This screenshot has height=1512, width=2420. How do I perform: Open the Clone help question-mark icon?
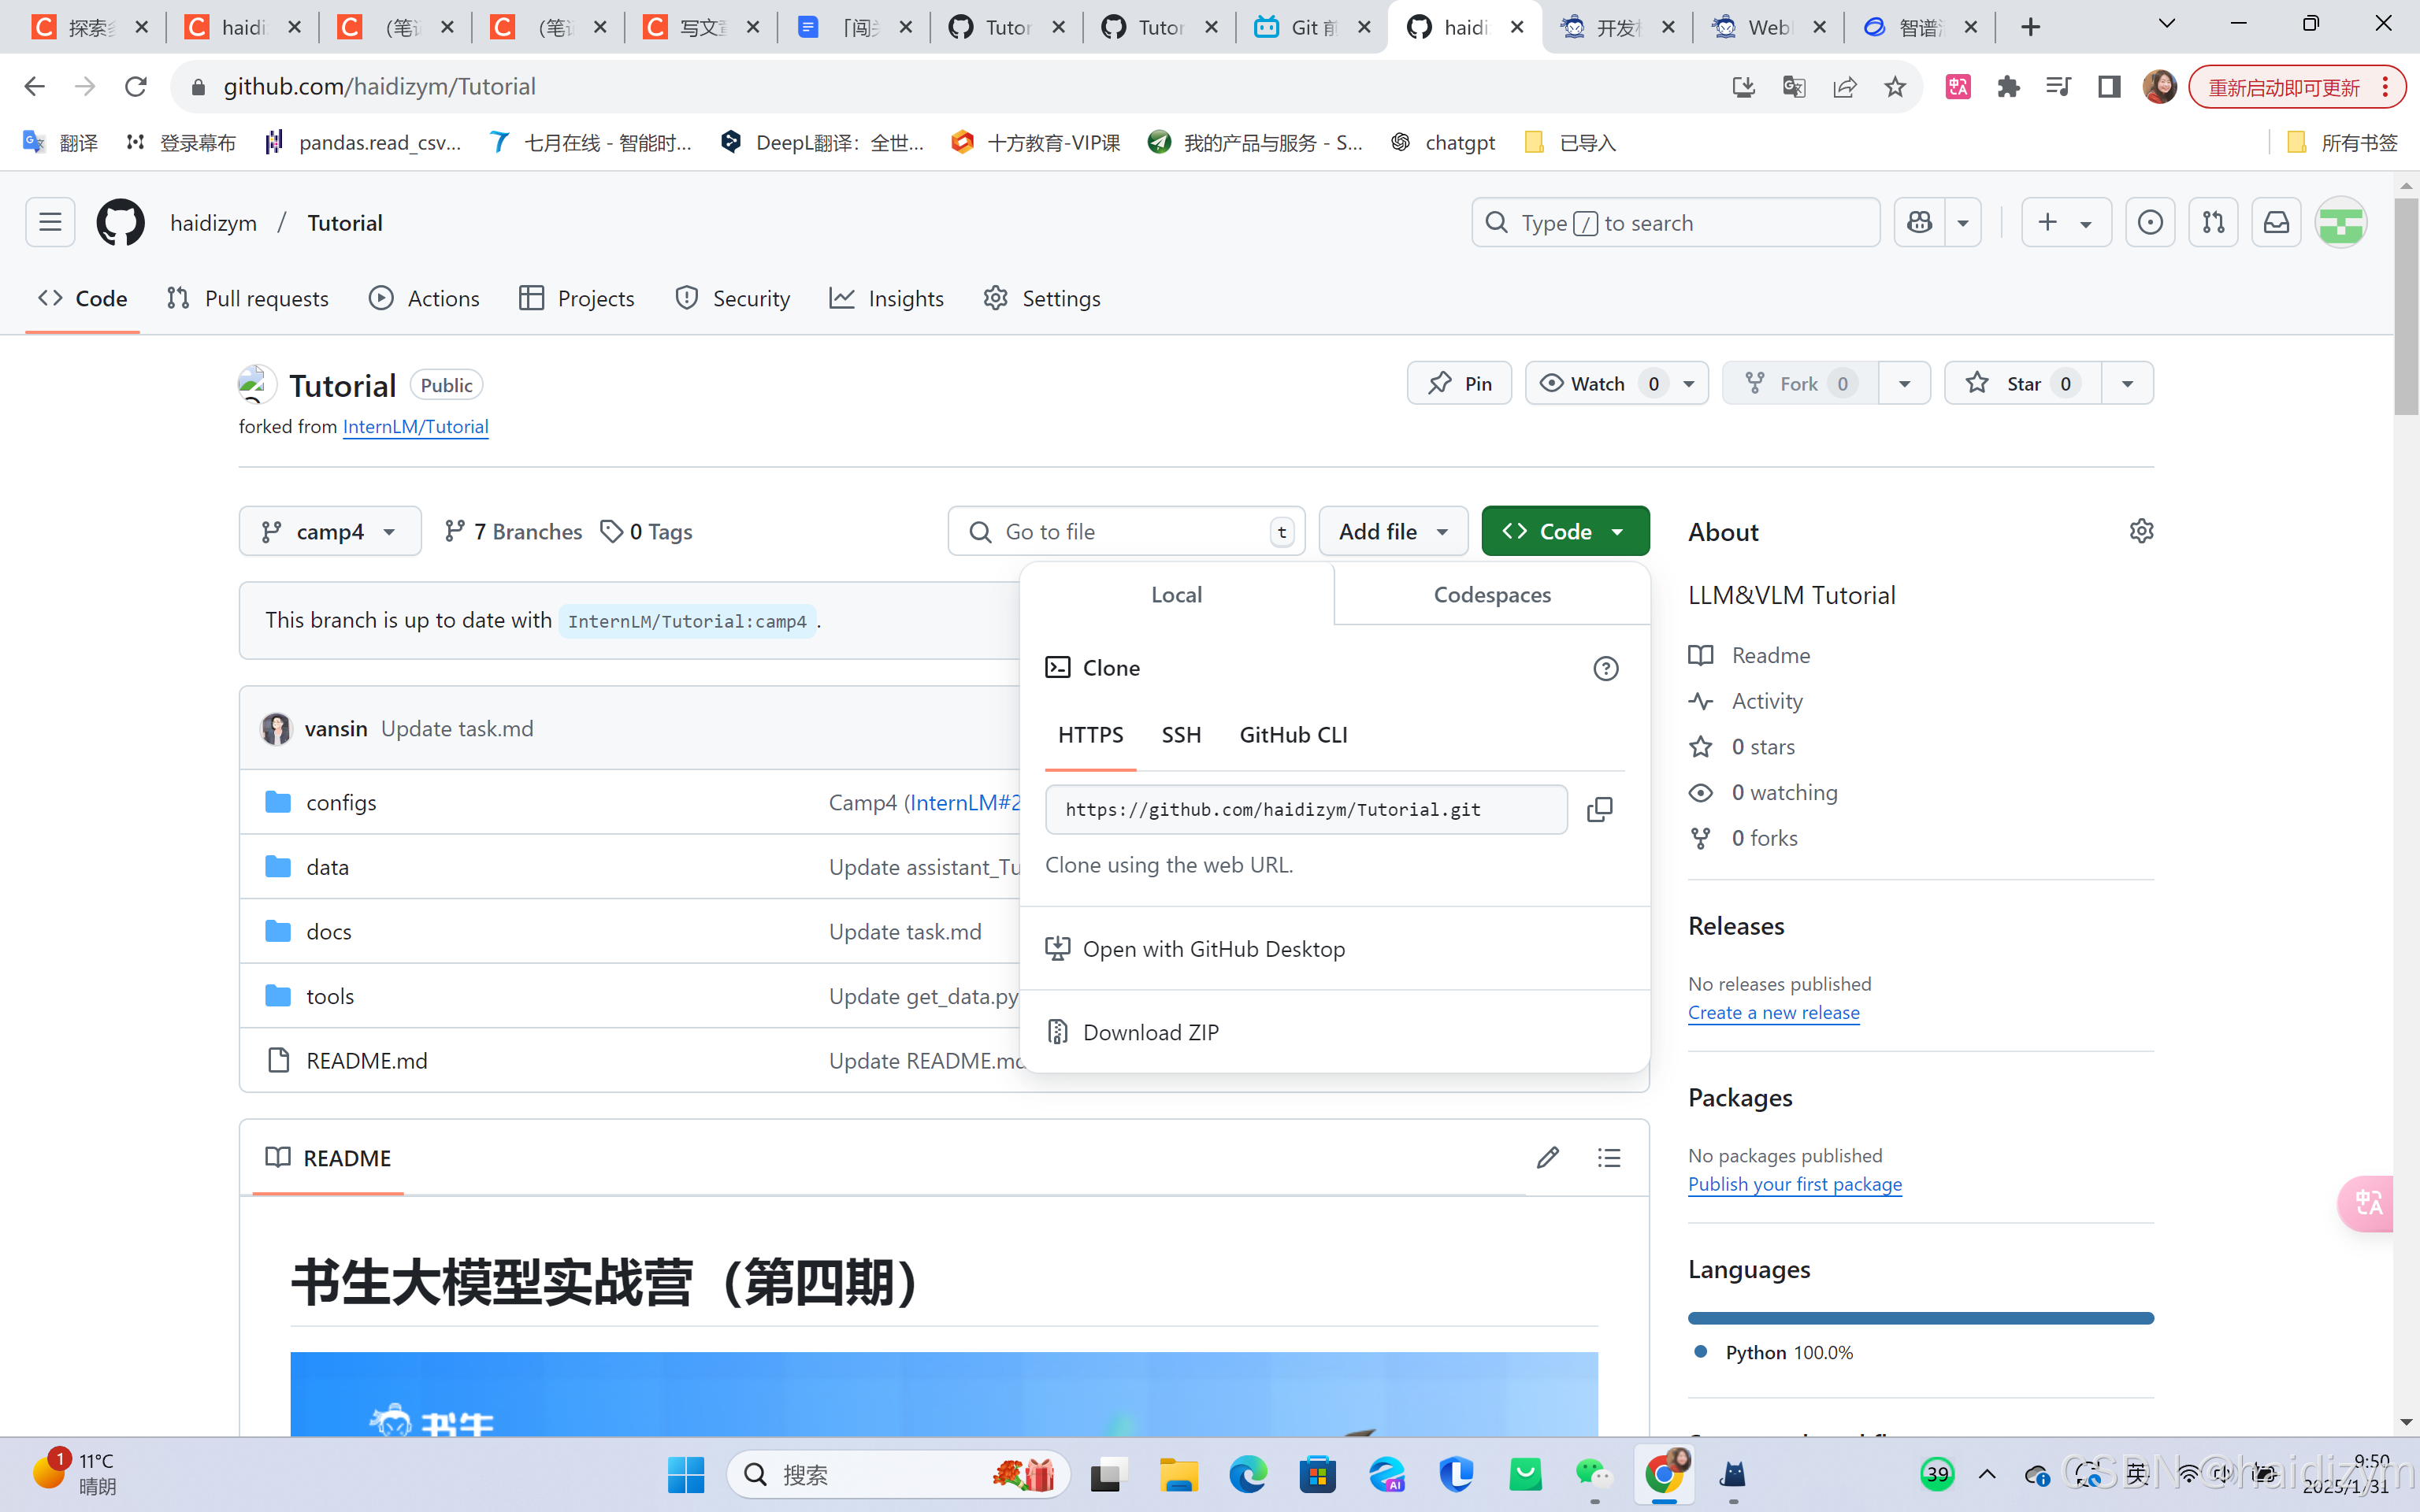tap(1605, 668)
